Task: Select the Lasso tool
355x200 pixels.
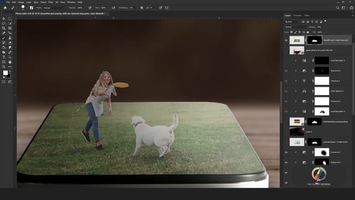Action: pyautogui.click(x=4, y=23)
